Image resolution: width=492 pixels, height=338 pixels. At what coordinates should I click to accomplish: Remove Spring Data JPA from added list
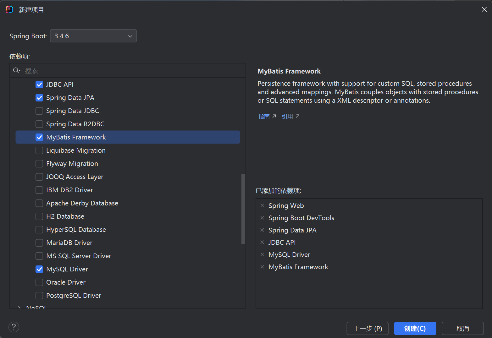(x=262, y=230)
